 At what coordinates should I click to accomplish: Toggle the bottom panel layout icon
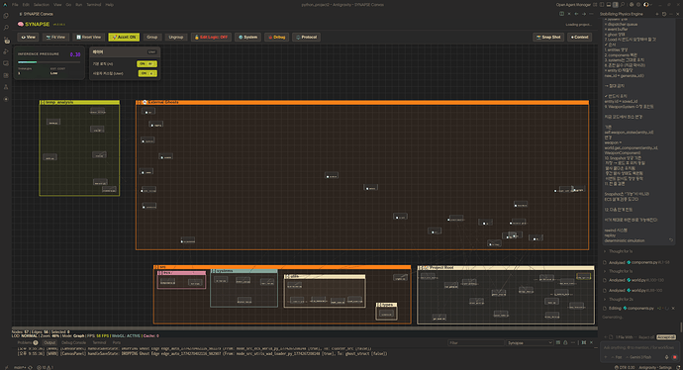click(x=609, y=5)
